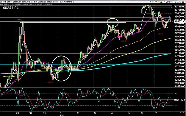186x116 pixels.
Task: Click the 34435.00 price axis label
Action: 180,60
